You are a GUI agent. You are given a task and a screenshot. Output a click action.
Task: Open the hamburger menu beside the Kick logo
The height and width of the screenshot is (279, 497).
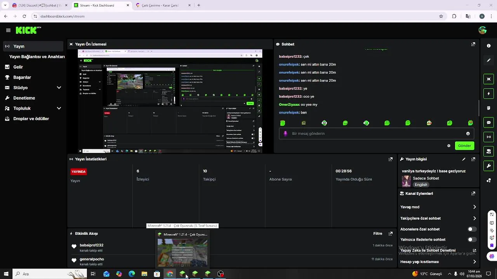(8, 30)
